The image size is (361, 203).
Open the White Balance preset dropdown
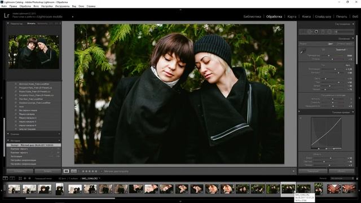342,50
